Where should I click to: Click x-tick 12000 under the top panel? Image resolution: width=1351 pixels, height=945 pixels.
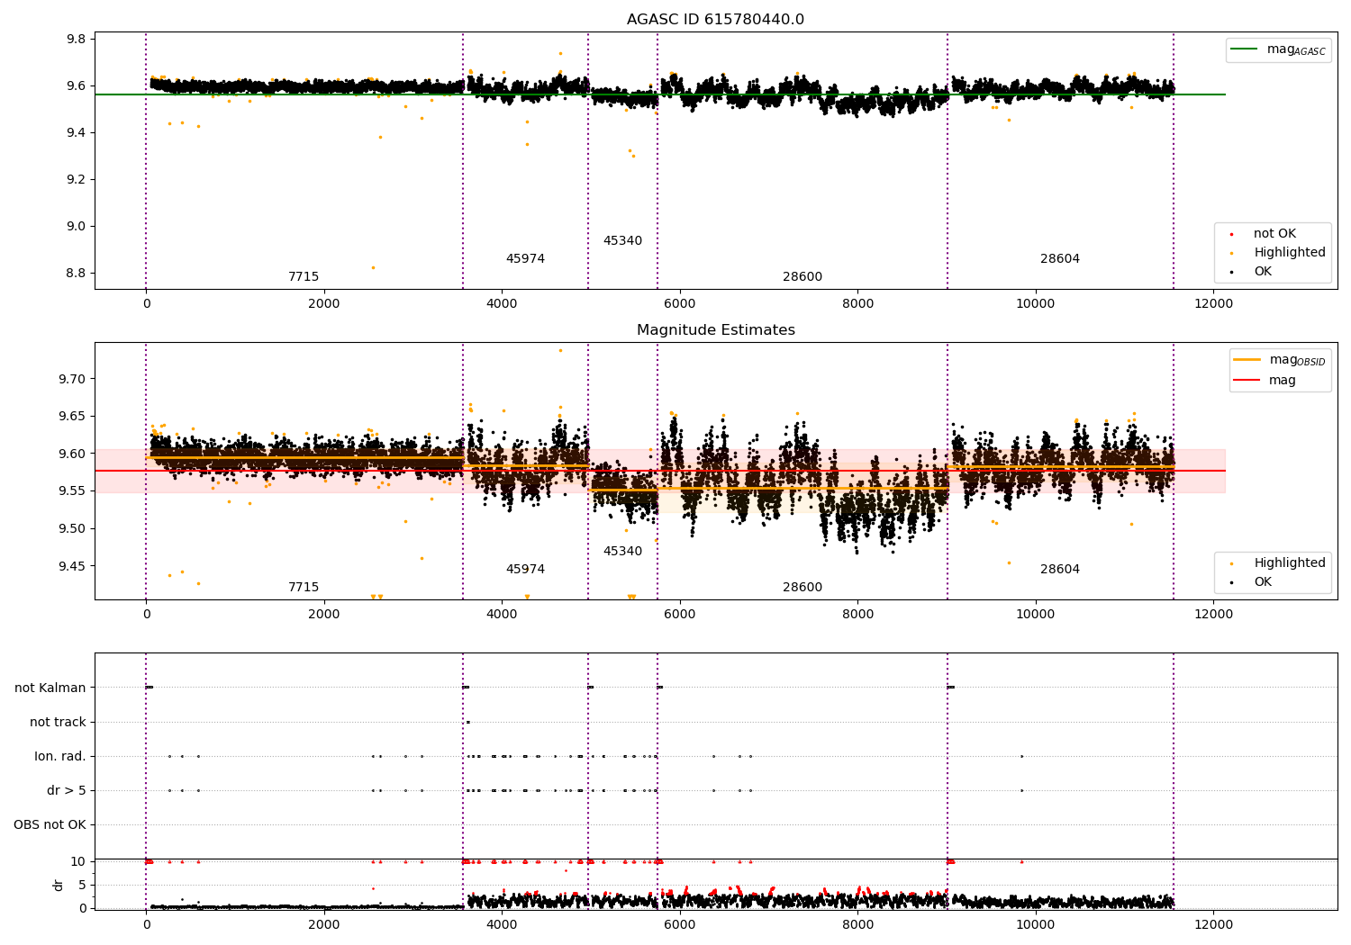coord(1213,304)
